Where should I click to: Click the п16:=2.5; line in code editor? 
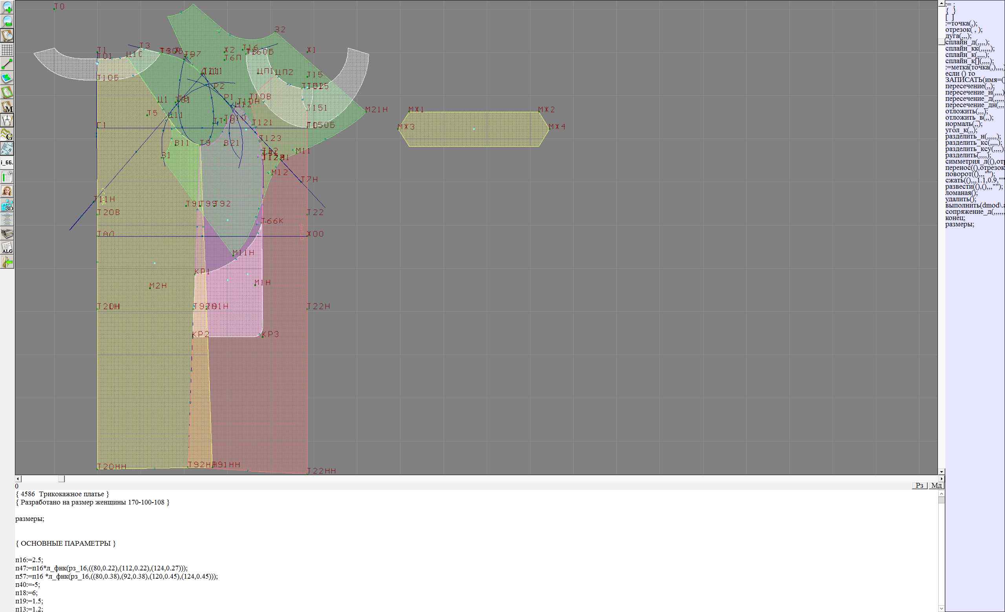click(29, 560)
